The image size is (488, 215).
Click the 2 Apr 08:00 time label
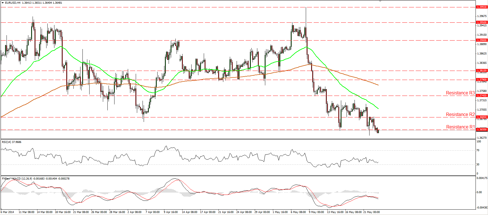tap(135, 212)
